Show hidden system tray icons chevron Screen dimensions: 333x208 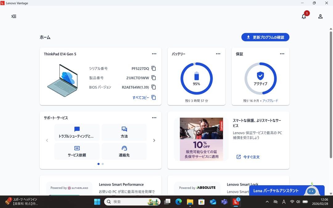pos(267,202)
